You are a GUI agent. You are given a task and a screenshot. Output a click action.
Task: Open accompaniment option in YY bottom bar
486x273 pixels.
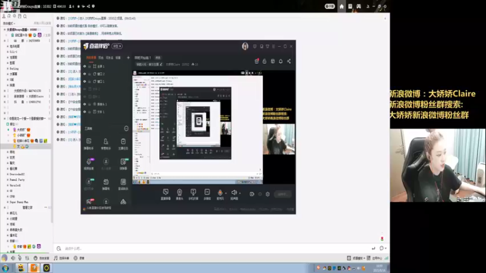61,258
